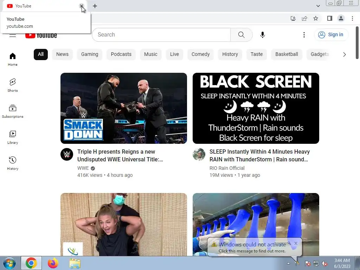Select the History category chip
The width and height of the screenshot is (360, 270).
(230, 54)
